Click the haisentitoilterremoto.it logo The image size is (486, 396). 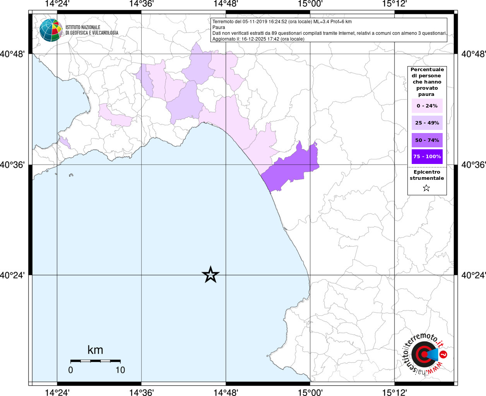tap(425, 354)
